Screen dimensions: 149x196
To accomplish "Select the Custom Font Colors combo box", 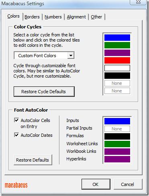I will point(44,55).
